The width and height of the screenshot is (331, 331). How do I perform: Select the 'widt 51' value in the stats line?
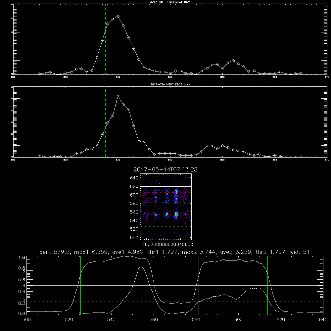pyautogui.click(x=300, y=252)
